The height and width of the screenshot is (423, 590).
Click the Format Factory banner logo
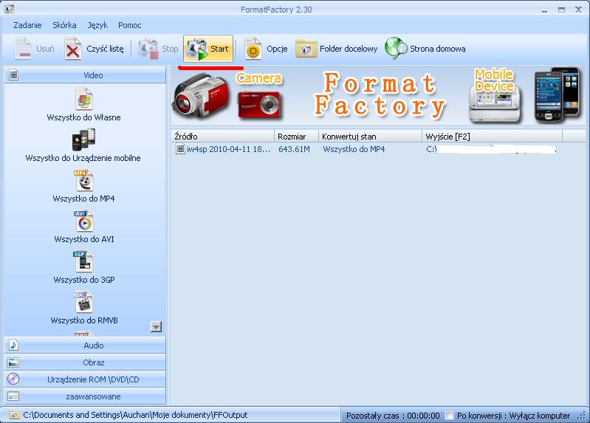(x=380, y=94)
